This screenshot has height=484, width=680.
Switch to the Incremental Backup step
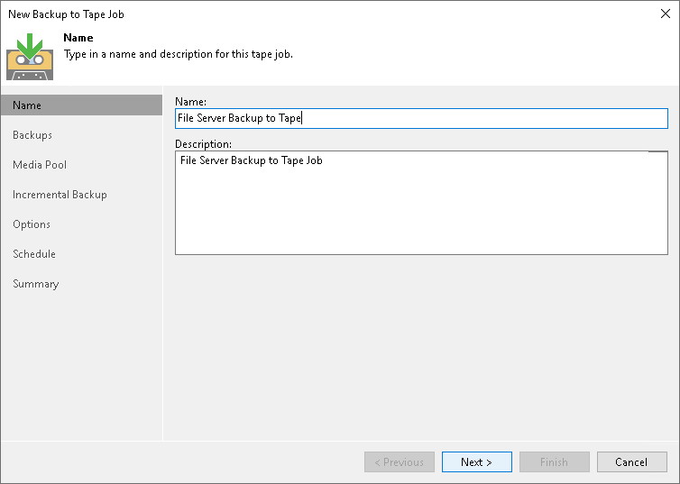coord(60,195)
